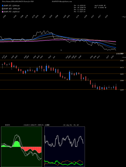Click the 1471 price axis label
The height and width of the screenshot is (167, 126).
point(122,68)
